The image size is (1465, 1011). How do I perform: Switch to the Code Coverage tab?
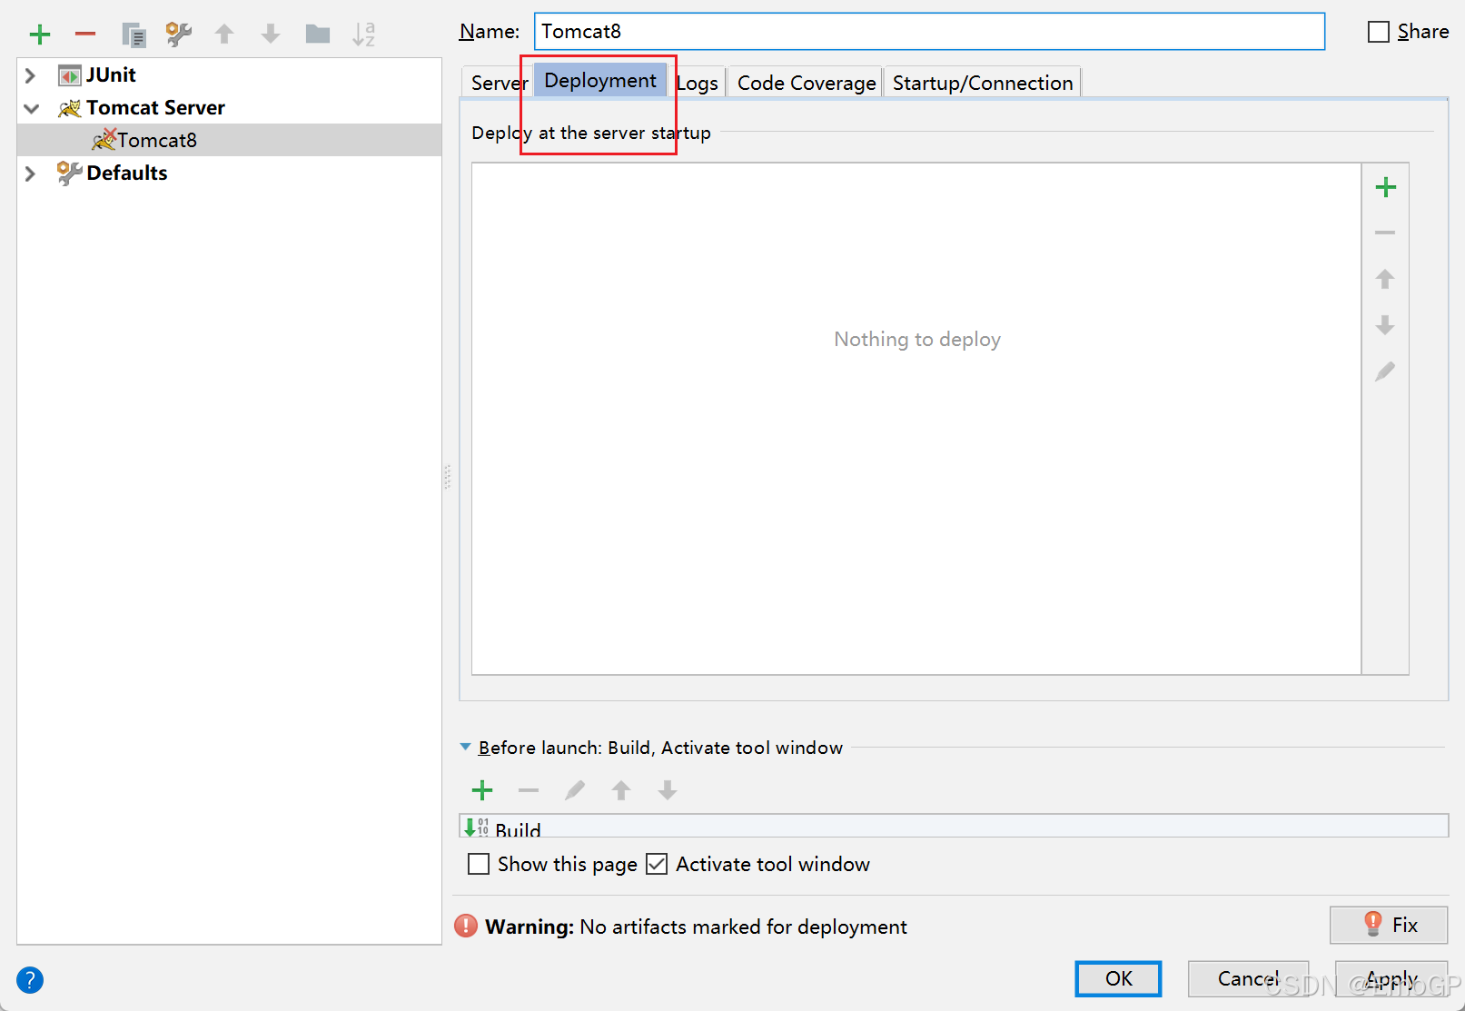pyautogui.click(x=807, y=83)
